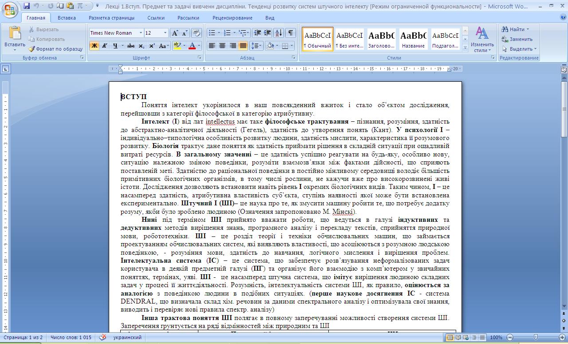This screenshot has height=344, width=568.
Task: Clear formatting with the eraser icon
Action: pyautogui.click(x=197, y=33)
